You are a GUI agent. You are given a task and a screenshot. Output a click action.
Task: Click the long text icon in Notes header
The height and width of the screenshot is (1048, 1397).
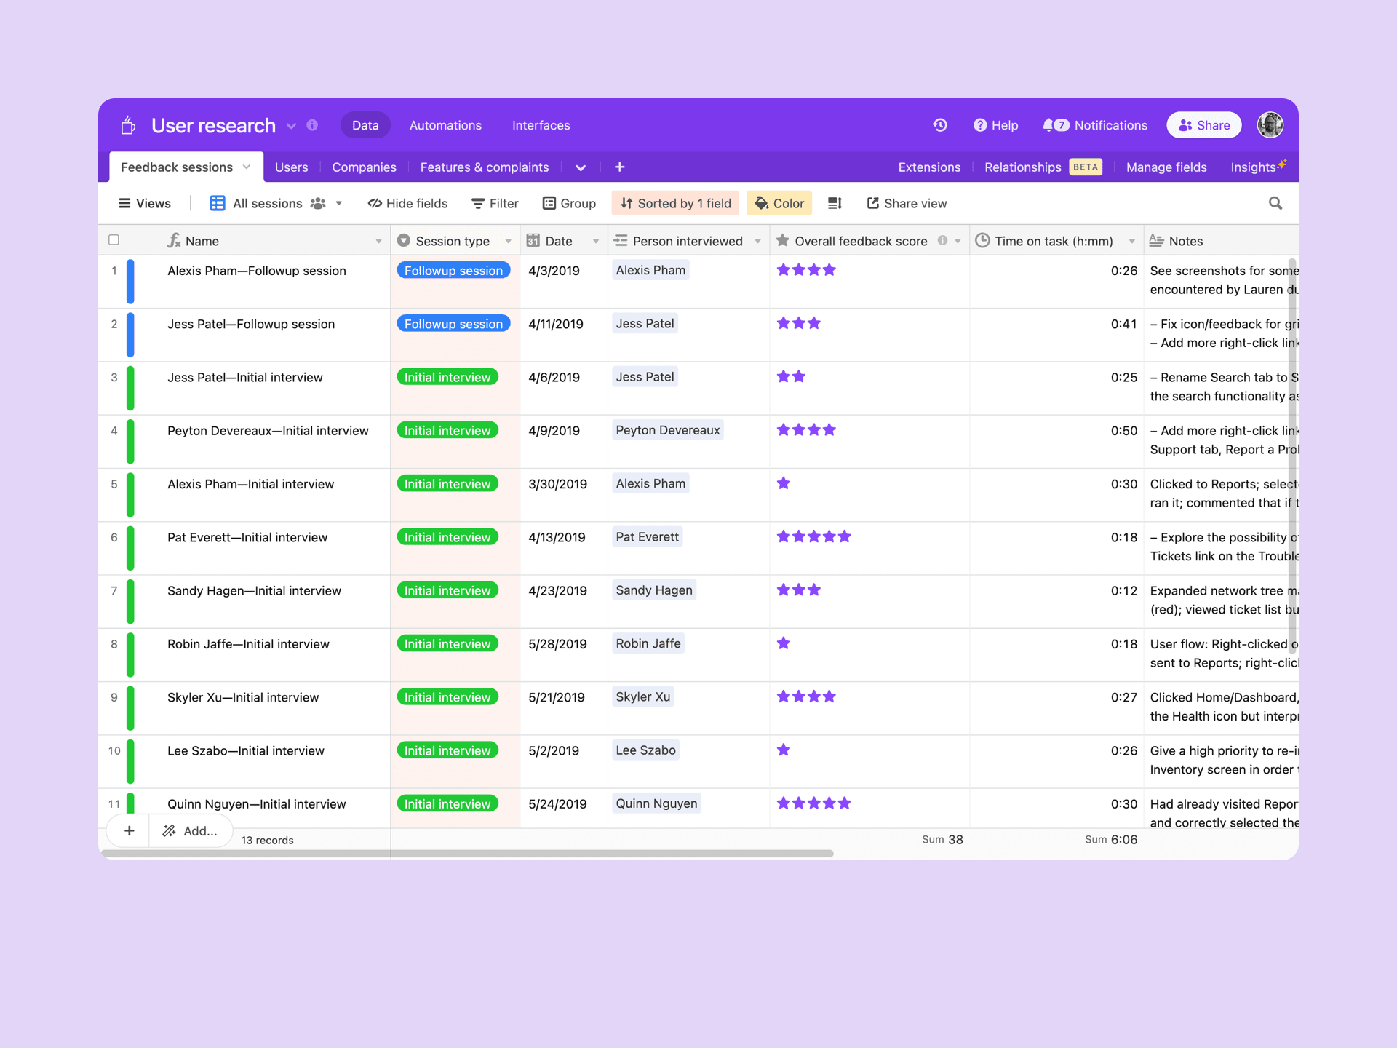click(x=1156, y=240)
